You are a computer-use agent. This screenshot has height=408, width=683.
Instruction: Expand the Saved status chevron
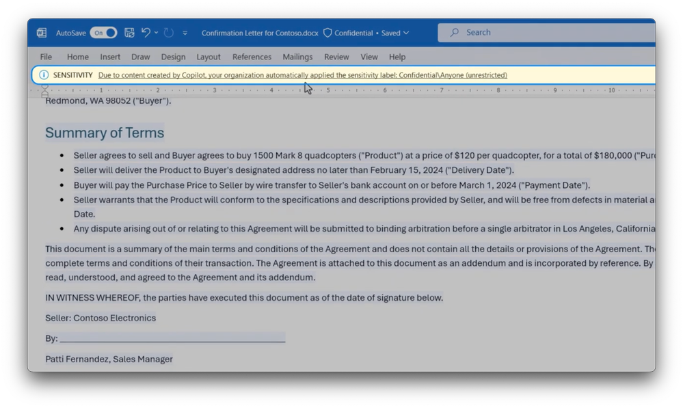pyautogui.click(x=406, y=33)
